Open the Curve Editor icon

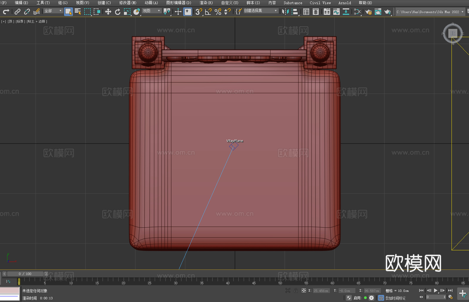[336, 12]
